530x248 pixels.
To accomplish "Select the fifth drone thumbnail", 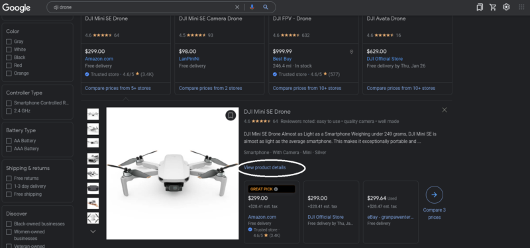I will tap(93, 173).
